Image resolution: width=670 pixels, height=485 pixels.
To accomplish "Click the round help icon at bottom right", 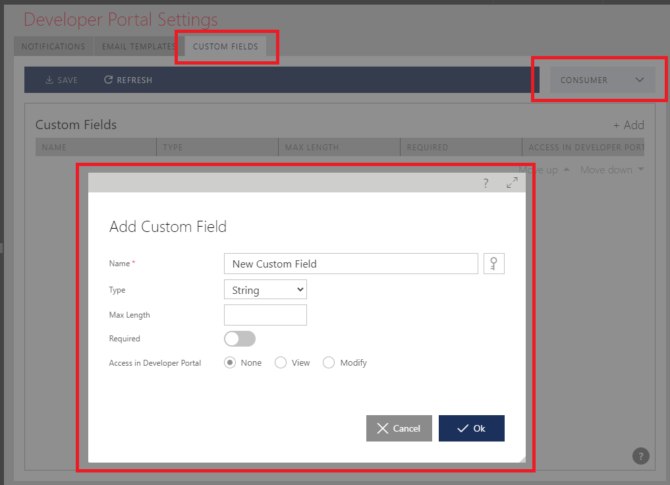I will coord(641,455).
